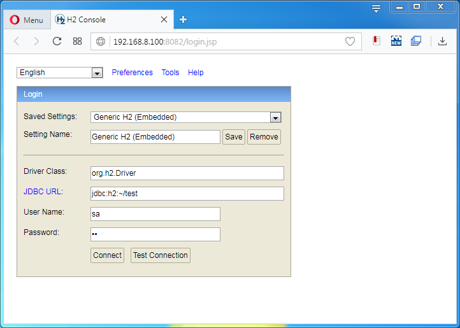Image resolution: width=460 pixels, height=328 pixels.
Task: Close the H2 Console tab
Action: pyautogui.click(x=164, y=20)
